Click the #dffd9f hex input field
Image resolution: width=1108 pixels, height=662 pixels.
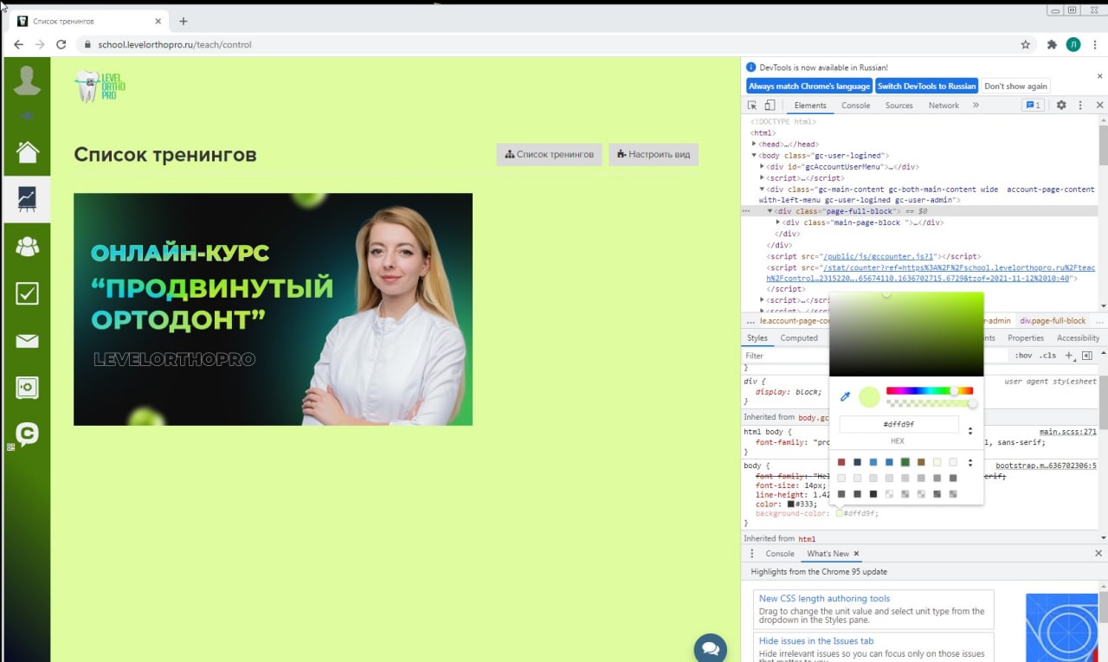pyautogui.click(x=899, y=424)
